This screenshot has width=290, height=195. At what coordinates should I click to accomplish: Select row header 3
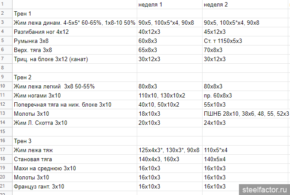[3, 22]
